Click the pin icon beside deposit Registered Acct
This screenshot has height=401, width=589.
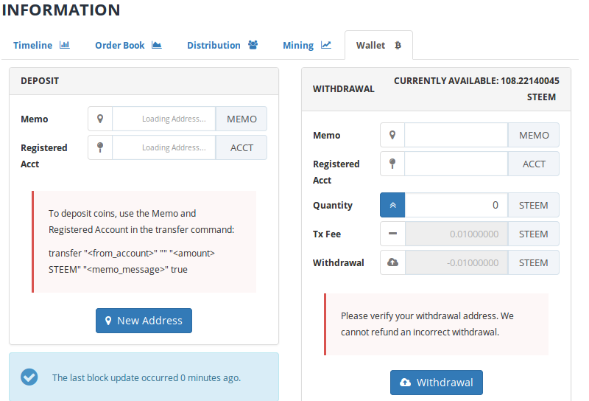[100, 147]
